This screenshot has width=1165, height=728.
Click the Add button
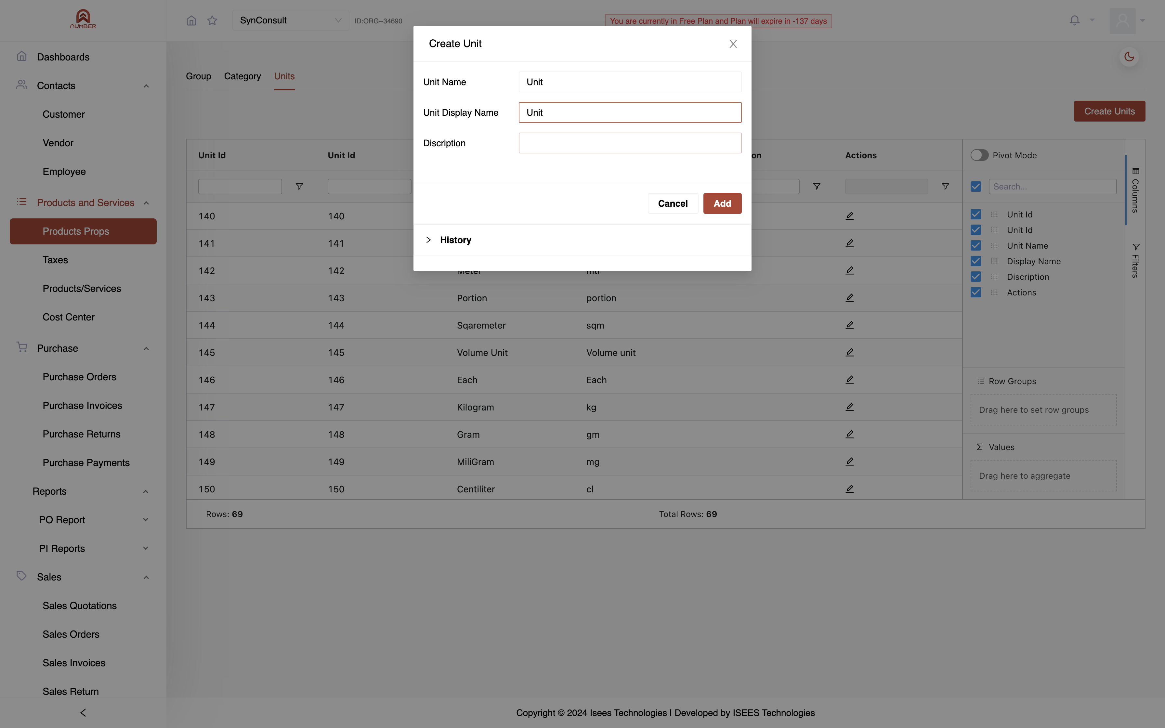tap(722, 203)
